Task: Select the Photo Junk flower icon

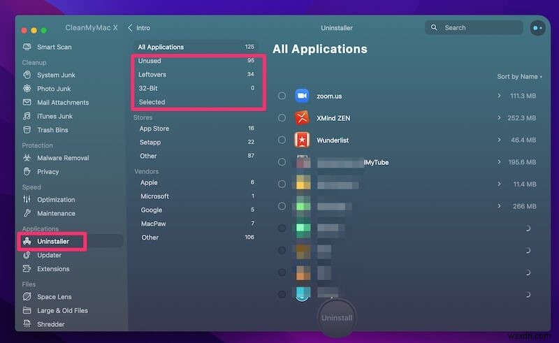Action: (x=27, y=89)
